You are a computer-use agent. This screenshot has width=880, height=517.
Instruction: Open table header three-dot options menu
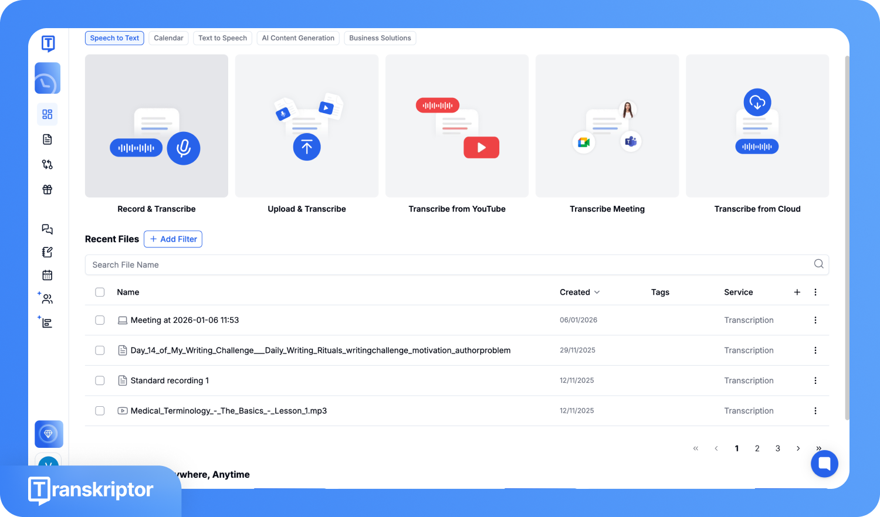815,292
